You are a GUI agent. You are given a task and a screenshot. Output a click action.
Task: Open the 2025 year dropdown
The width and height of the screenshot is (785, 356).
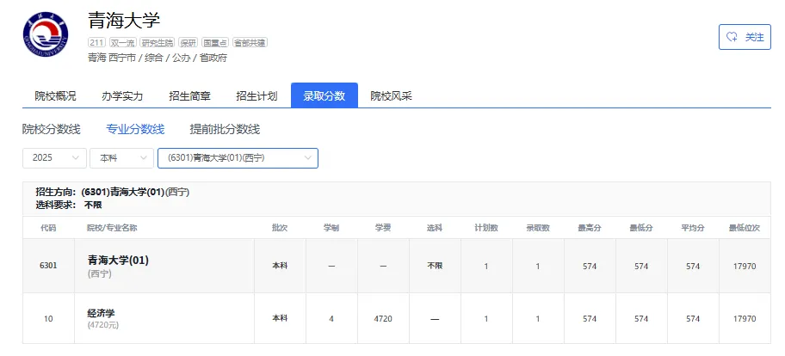pyautogui.click(x=54, y=158)
